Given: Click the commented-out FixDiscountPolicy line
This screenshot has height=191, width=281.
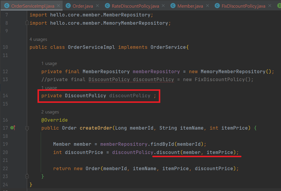Looking at the screenshot, I should 147,80.
